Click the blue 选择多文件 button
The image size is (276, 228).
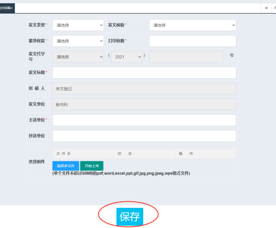click(66, 166)
